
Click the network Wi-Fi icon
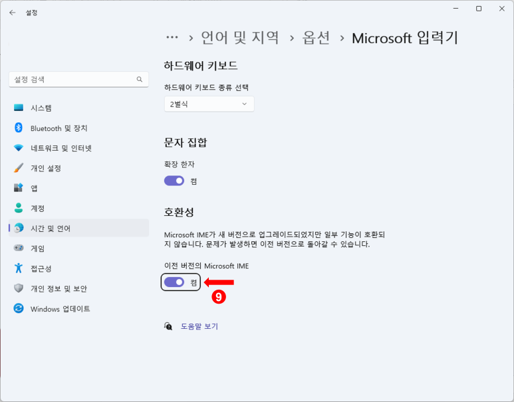[19, 148]
